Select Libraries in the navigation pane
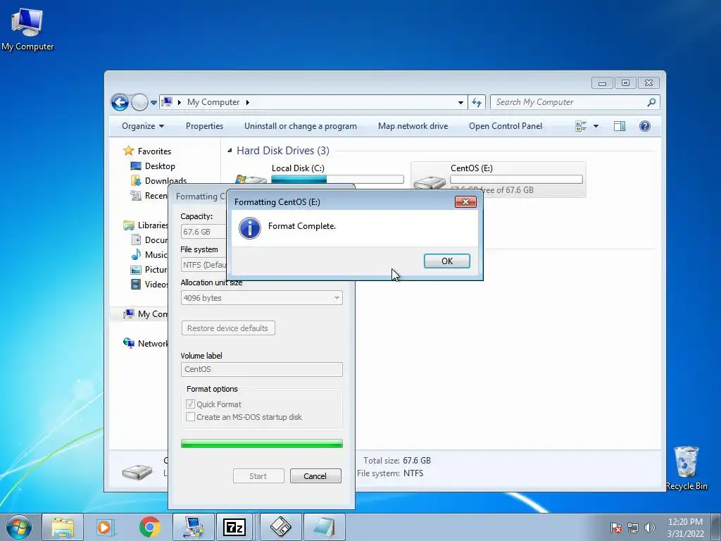The image size is (721, 541). (153, 225)
